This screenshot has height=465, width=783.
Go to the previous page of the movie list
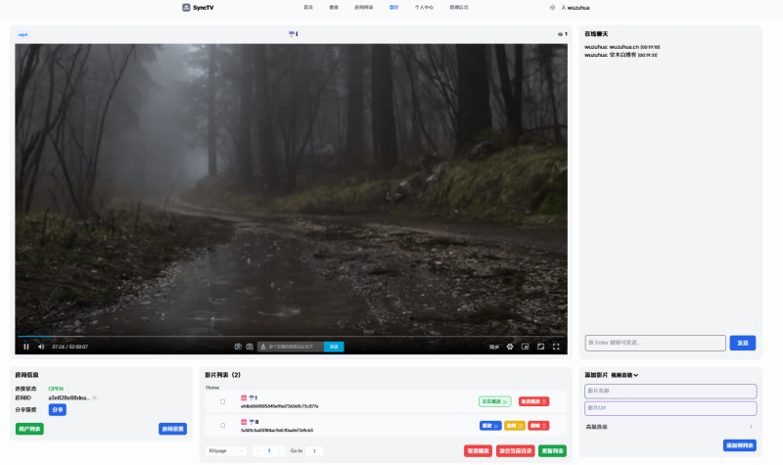click(x=257, y=451)
